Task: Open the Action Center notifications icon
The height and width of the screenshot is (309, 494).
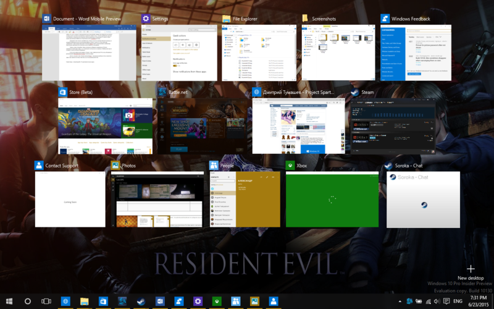Action: (446, 302)
